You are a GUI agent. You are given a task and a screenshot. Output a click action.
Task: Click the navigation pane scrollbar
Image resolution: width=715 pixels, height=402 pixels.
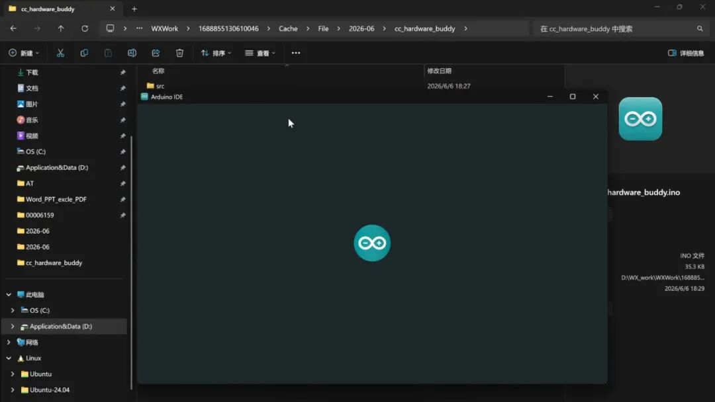click(131, 262)
